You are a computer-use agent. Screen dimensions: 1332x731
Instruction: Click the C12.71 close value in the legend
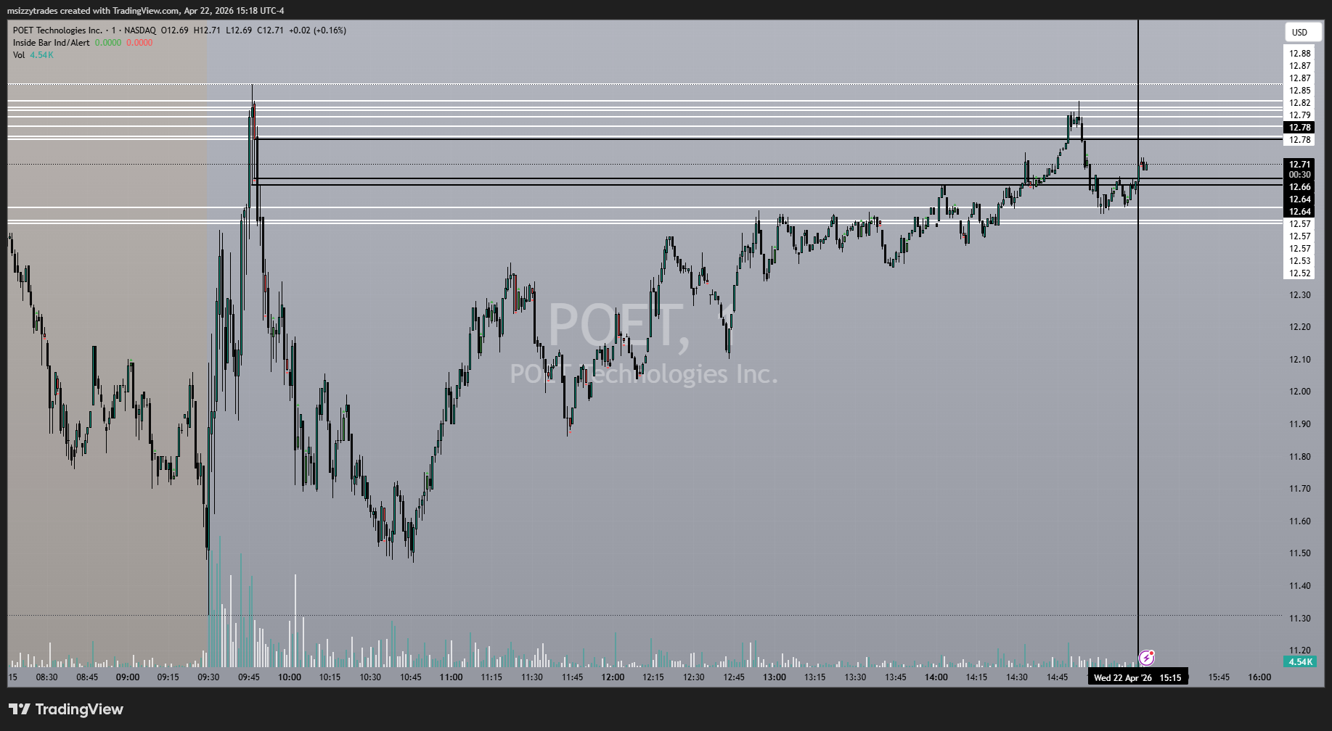(271, 30)
